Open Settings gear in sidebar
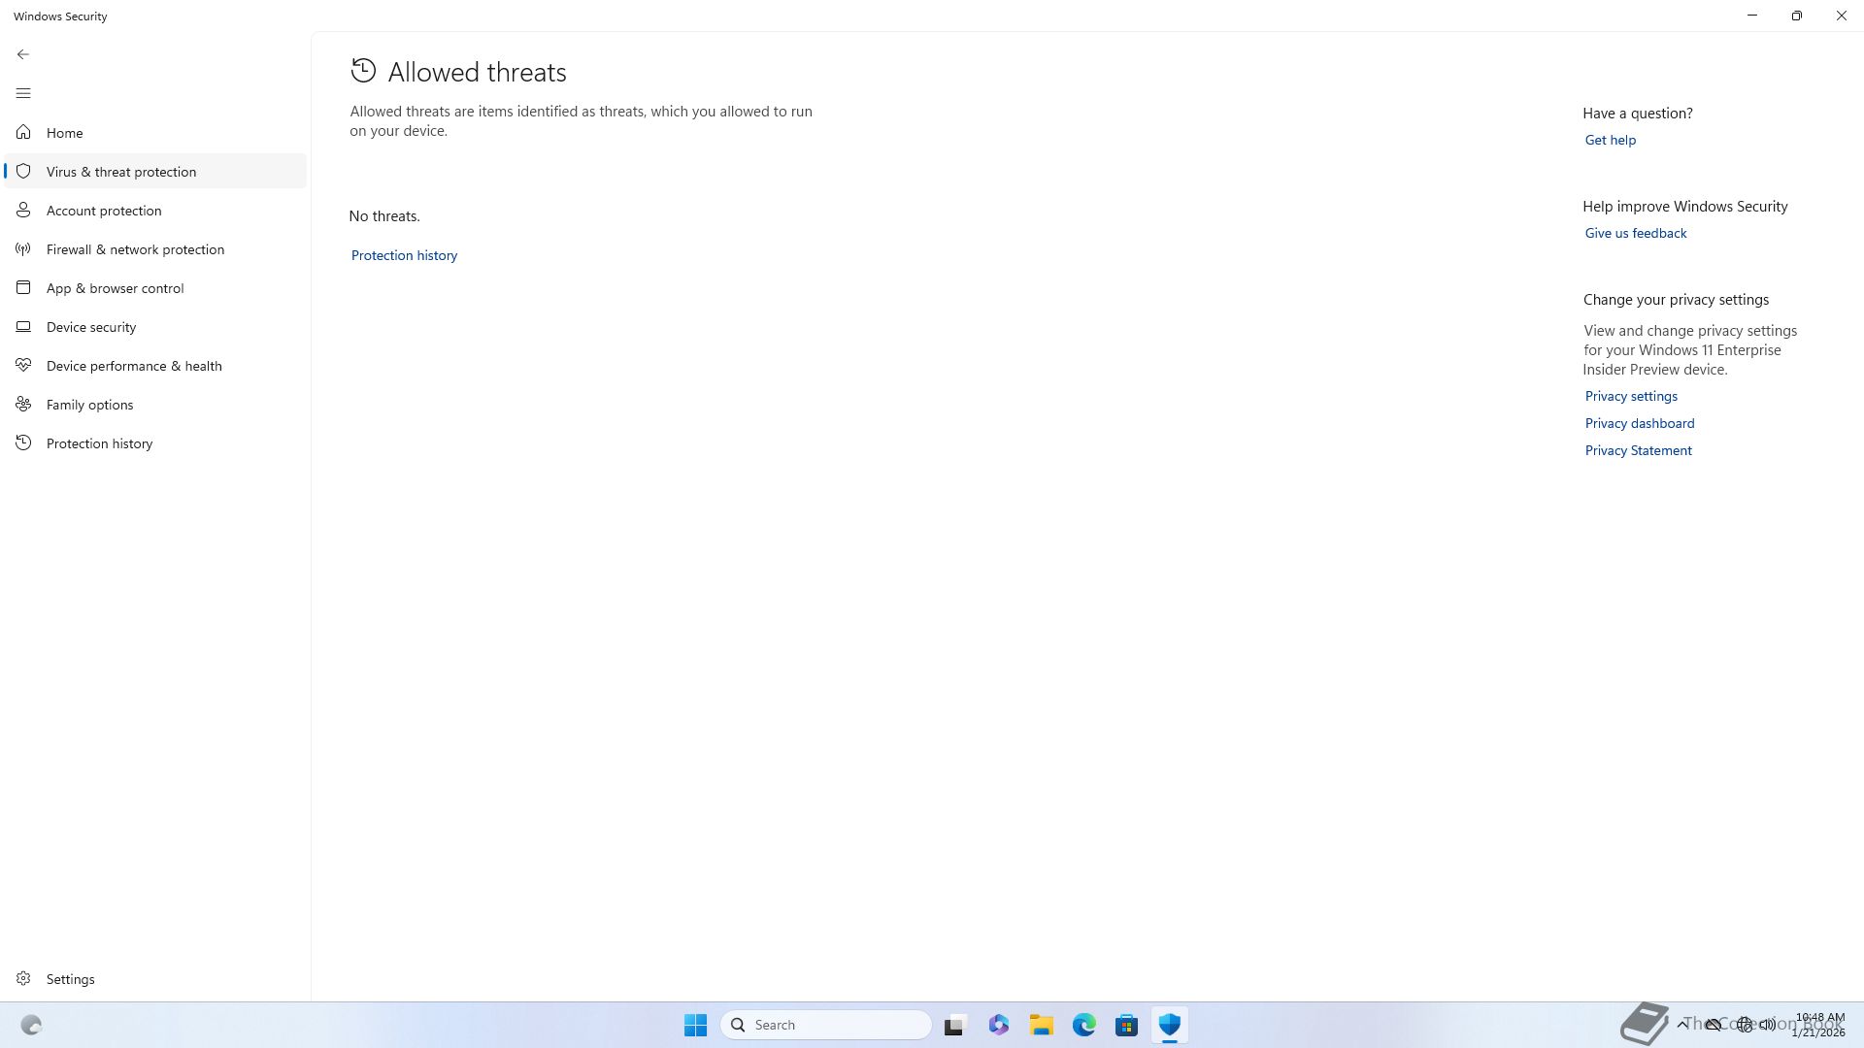 click(23, 979)
